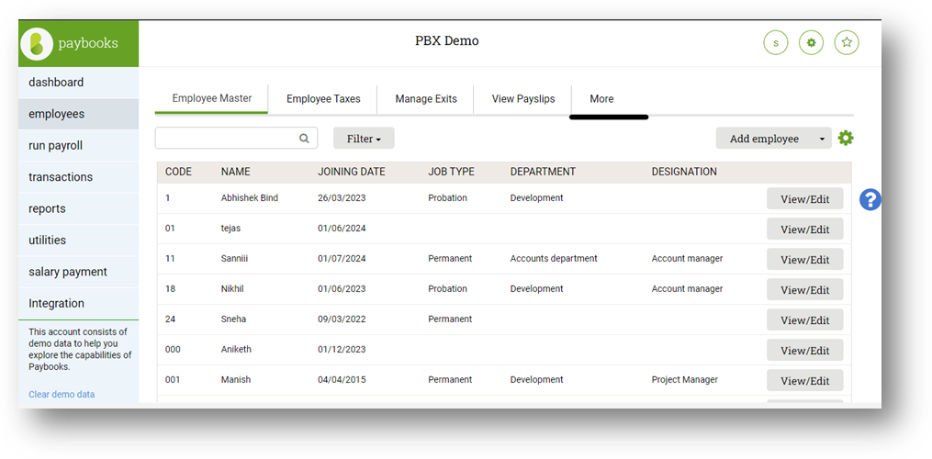Image resolution: width=932 pixels, height=459 pixels.
Task: Open utilities in sidebar
Action: click(x=78, y=241)
